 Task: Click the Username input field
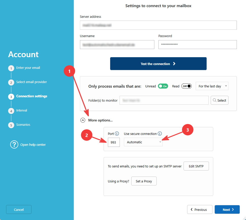tap(117, 45)
